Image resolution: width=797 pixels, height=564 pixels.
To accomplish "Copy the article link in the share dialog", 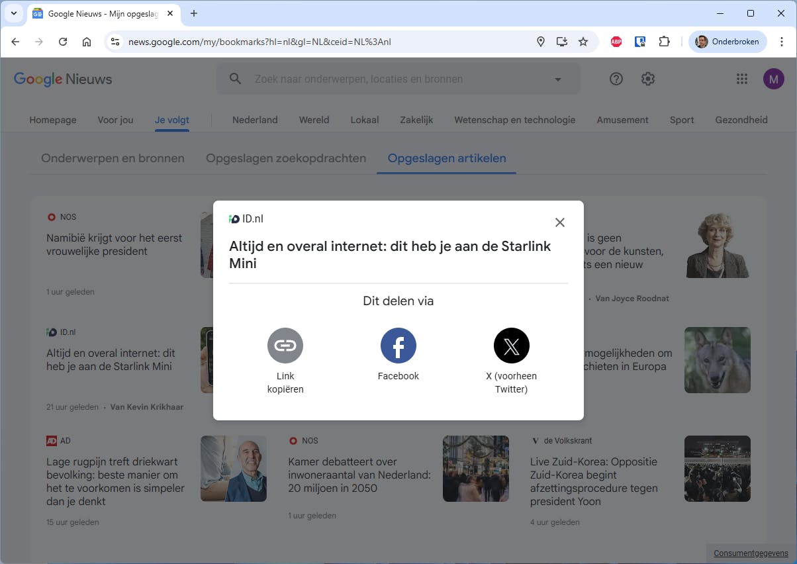I will [285, 346].
